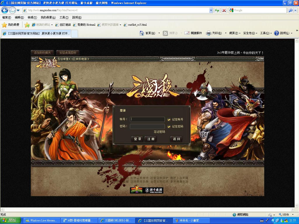Switch to 三國殺ONLINE小教 taskbar window

[x=117, y=220]
